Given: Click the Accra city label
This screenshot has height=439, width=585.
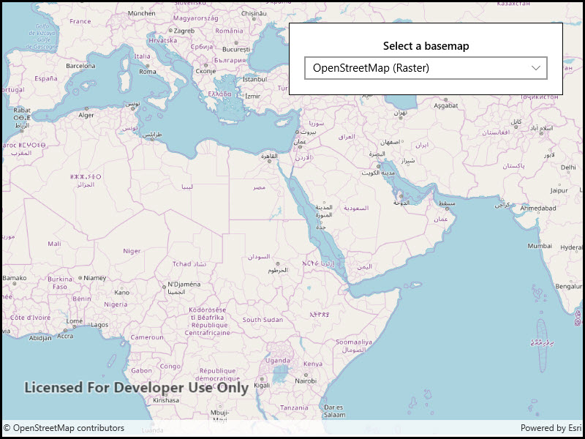Looking at the screenshot, I should pos(65,336).
